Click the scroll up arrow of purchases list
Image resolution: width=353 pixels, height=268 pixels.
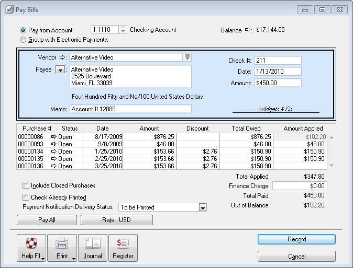coord(332,137)
